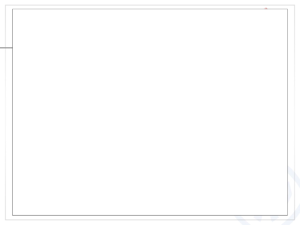Click the gray horizontal line at left edge
The image size is (300, 225).
click(6, 48)
